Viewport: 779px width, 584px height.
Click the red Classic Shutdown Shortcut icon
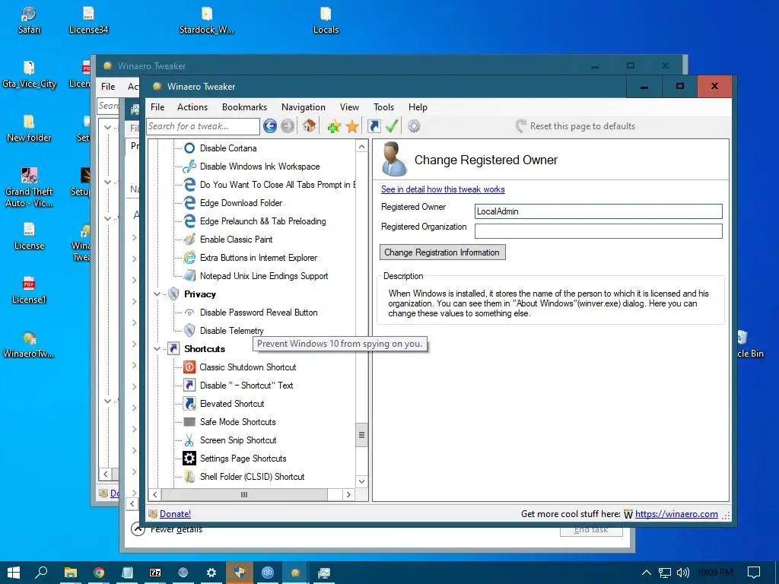[189, 367]
